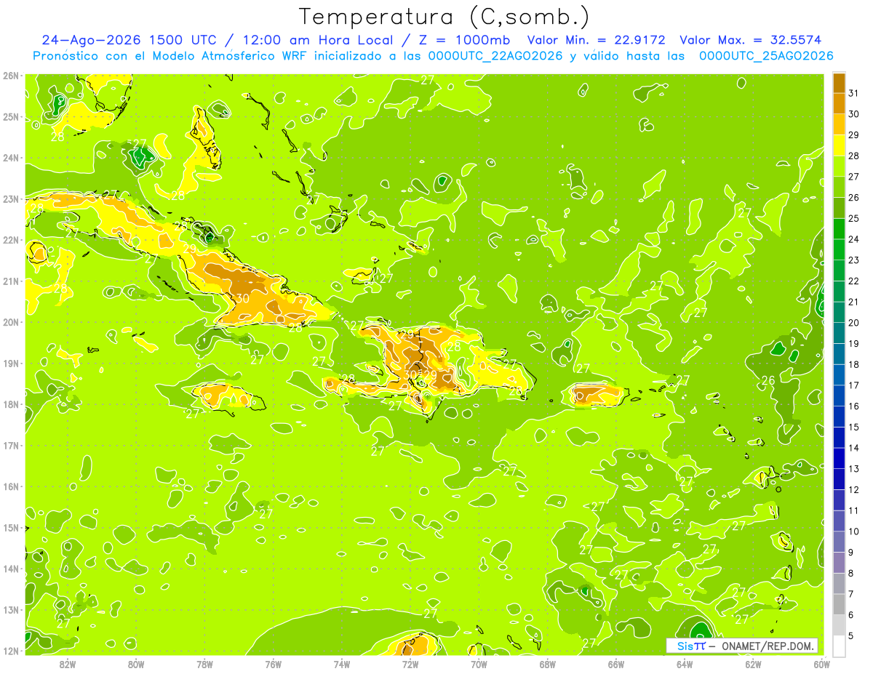Image resolution: width=873 pixels, height=674 pixels.
Task: Click the 10 label on the color scale
Action: pos(853,531)
